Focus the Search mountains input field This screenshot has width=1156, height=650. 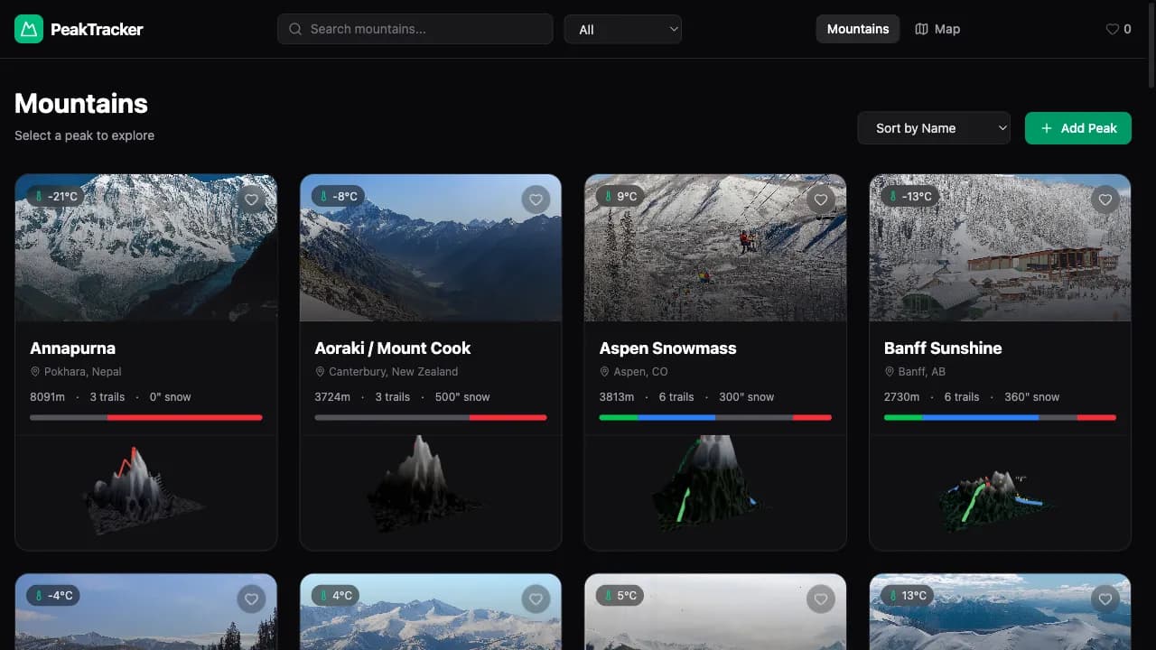click(x=415, y=29)
